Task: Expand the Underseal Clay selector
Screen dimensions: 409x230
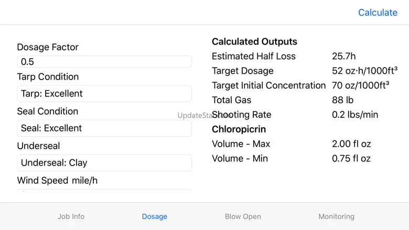Action: 104,163
